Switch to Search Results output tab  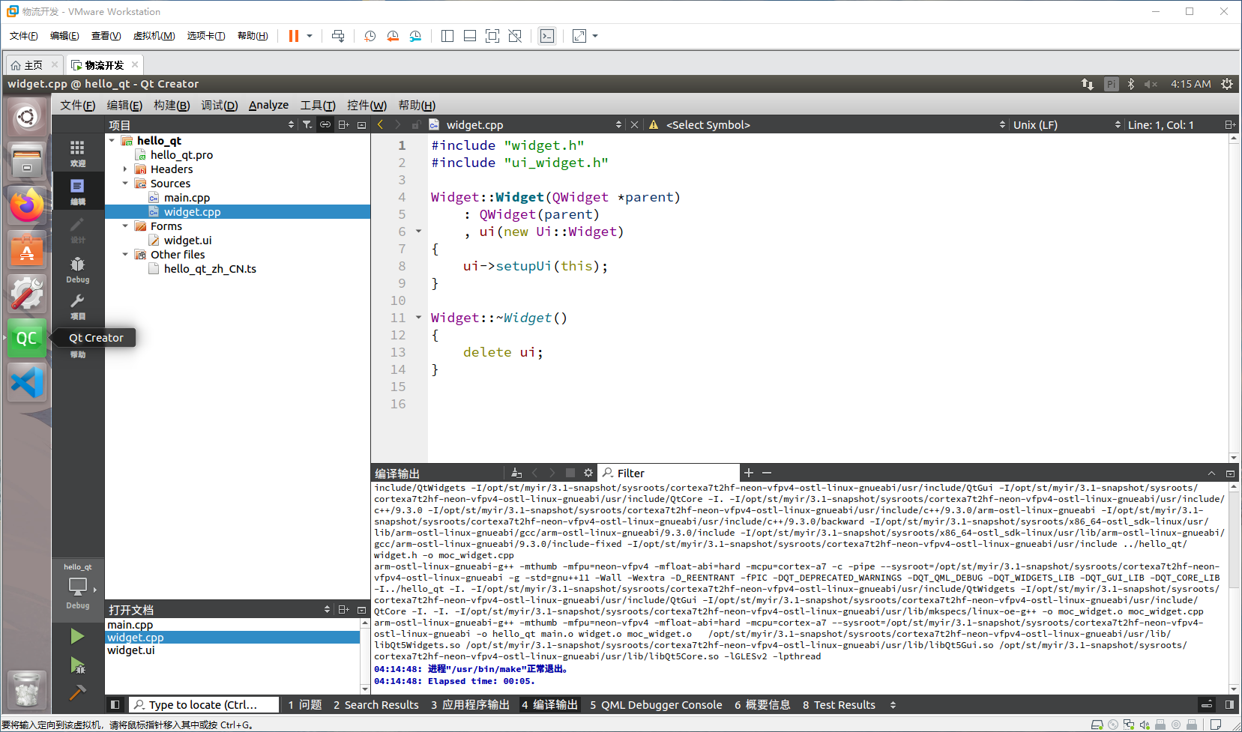coord(376,704)
